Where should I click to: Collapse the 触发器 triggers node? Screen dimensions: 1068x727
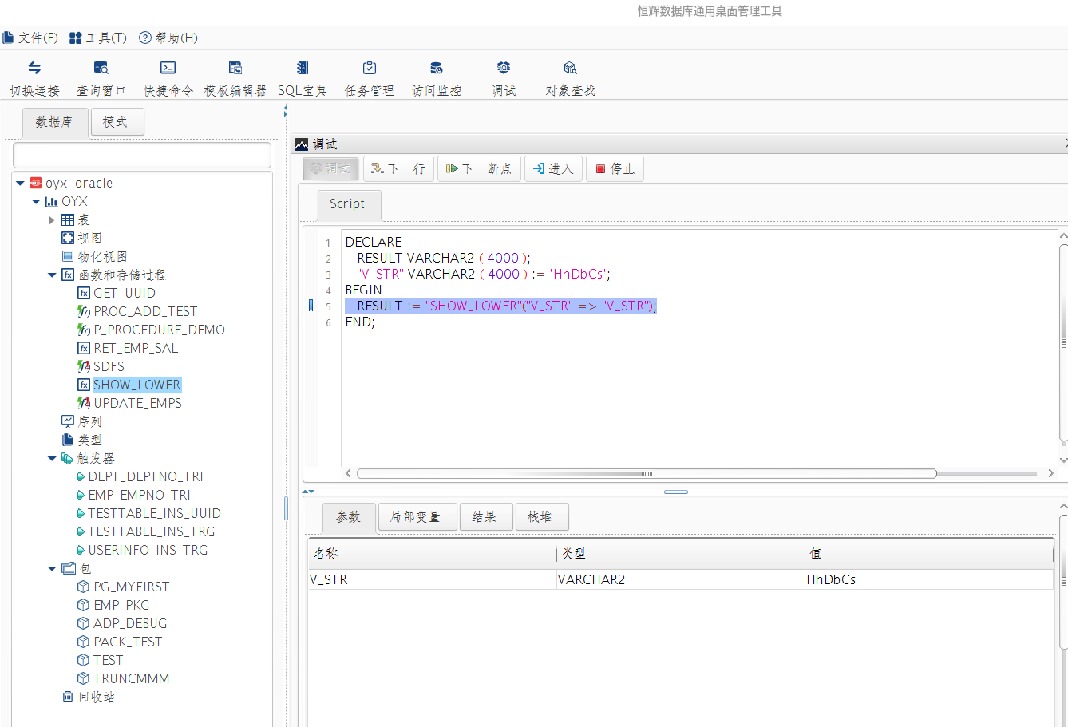tap(52, 458)
